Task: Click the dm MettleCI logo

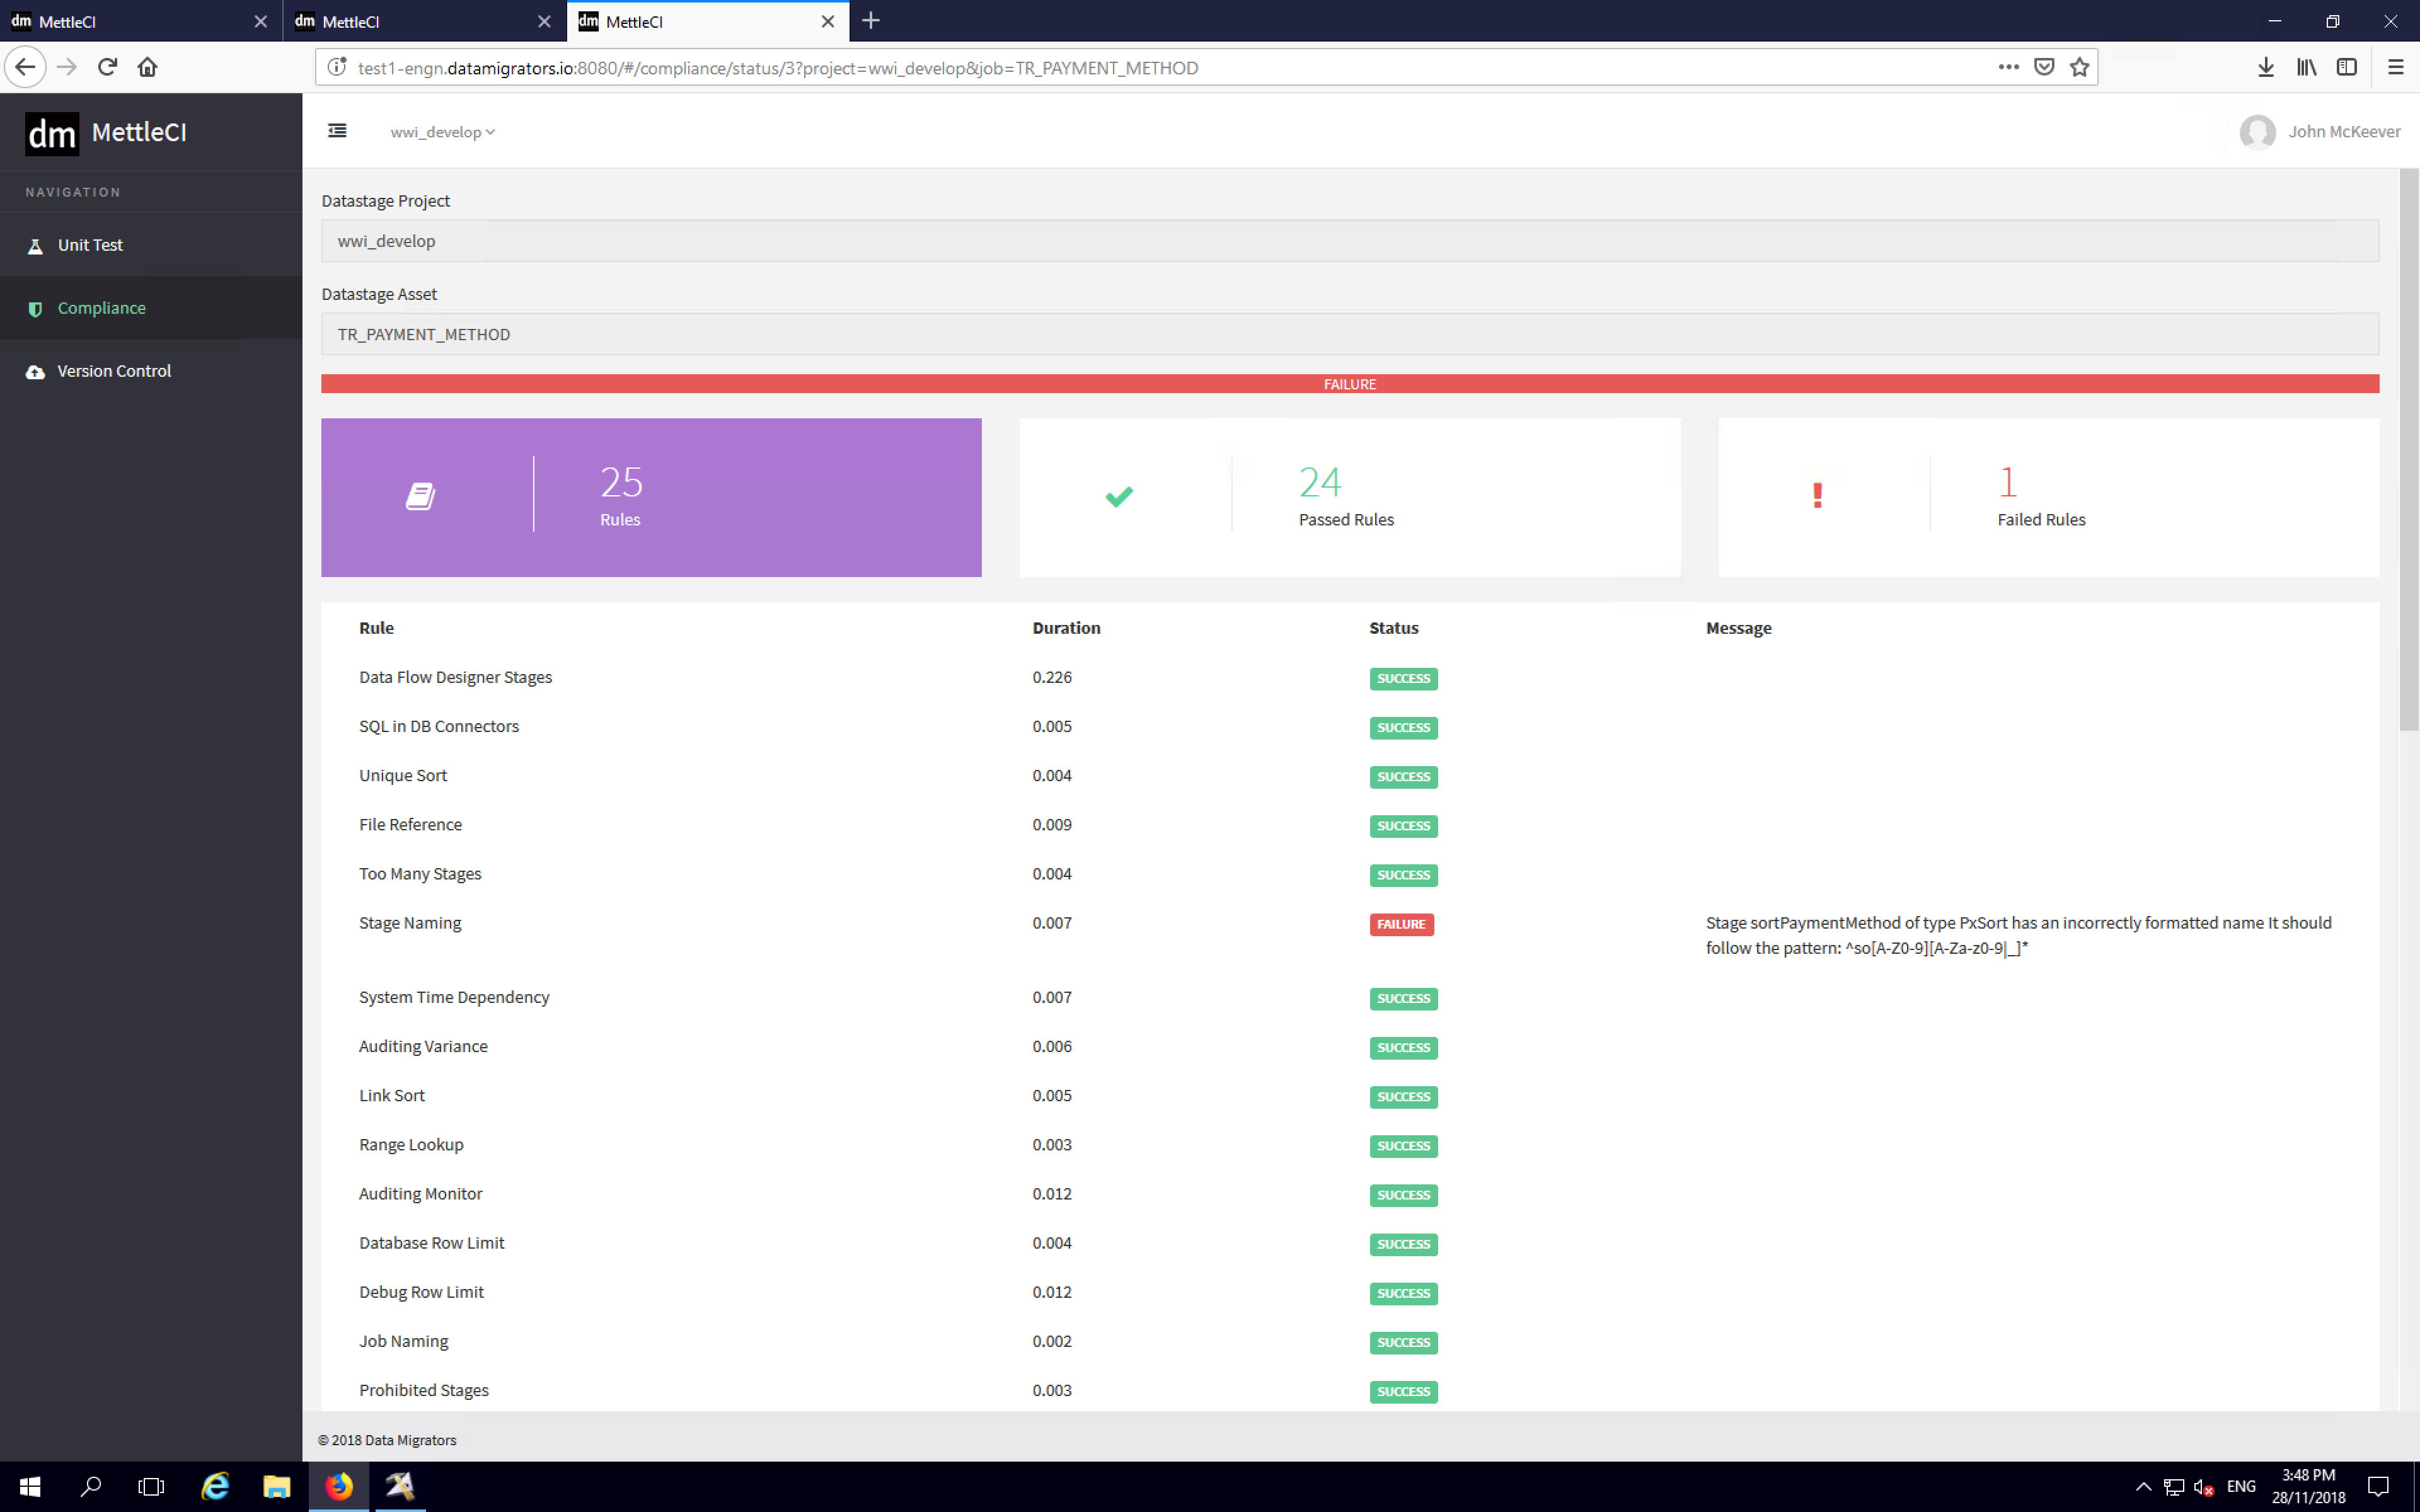Action: tap(105, 131)
